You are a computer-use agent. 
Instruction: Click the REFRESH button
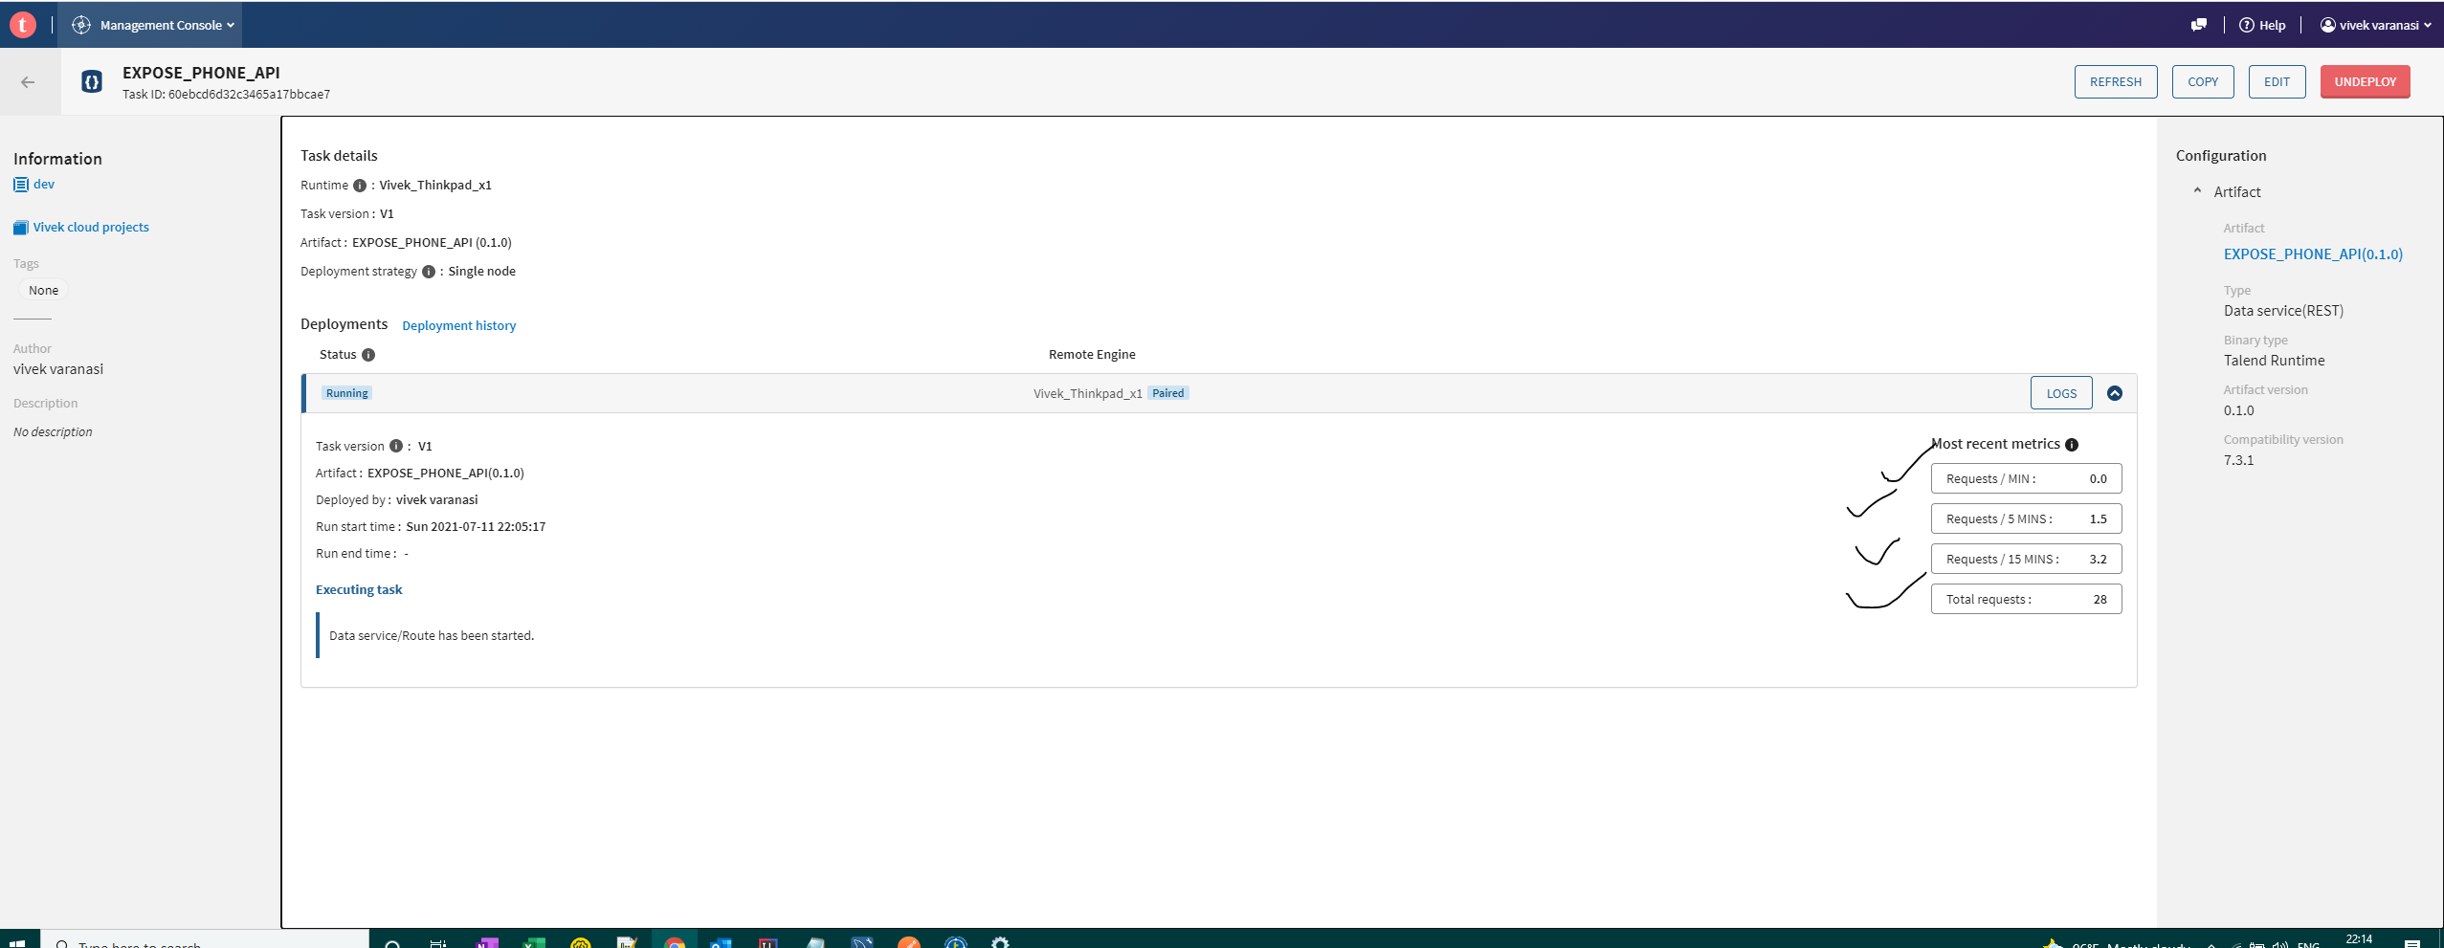(x=2116, y=82)
